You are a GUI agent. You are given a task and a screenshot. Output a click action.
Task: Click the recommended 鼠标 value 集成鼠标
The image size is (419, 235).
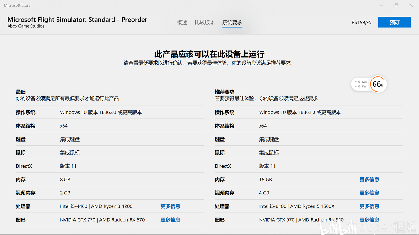(x=269, y=152)
